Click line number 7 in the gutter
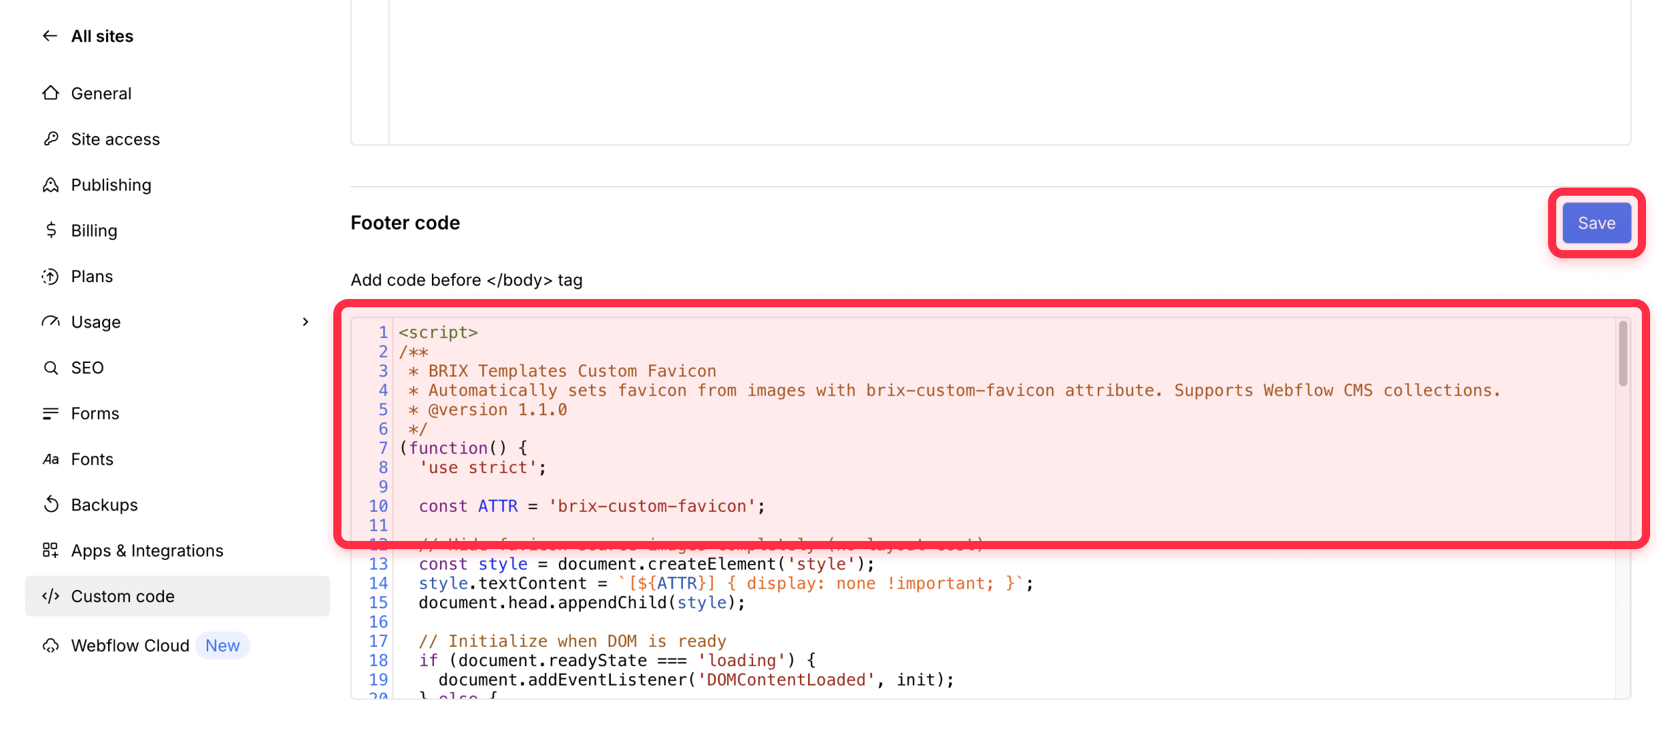 pos(384,449)
